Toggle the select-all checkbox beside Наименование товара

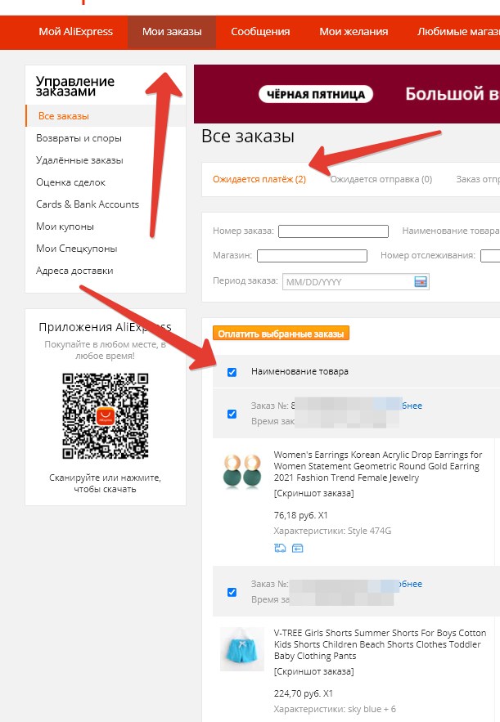232,372
